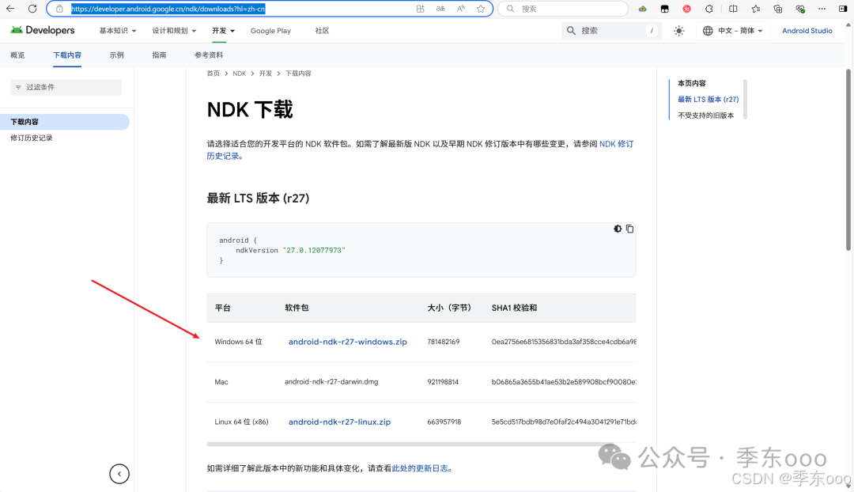Screen dimensions: 854x492
Task: Open the site search field via magnifier icon
Action: [572, 30]
